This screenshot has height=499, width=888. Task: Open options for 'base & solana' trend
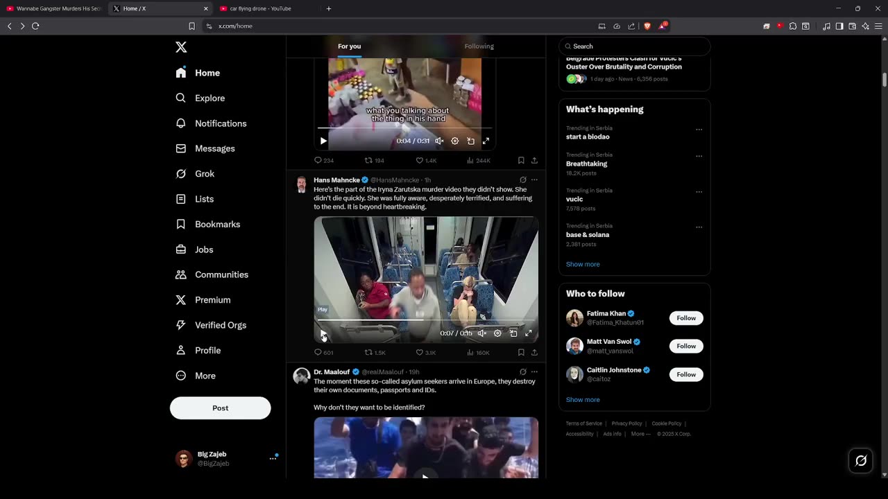pos(699,227)
